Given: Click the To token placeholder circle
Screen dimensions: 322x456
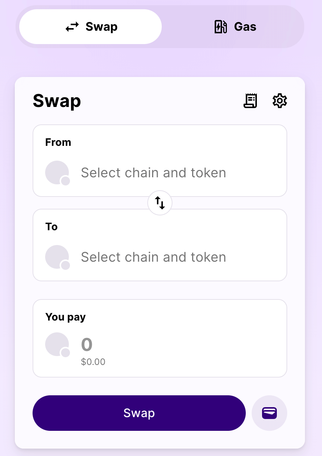Looking at the screenshot, I should [x=57, y=257].
